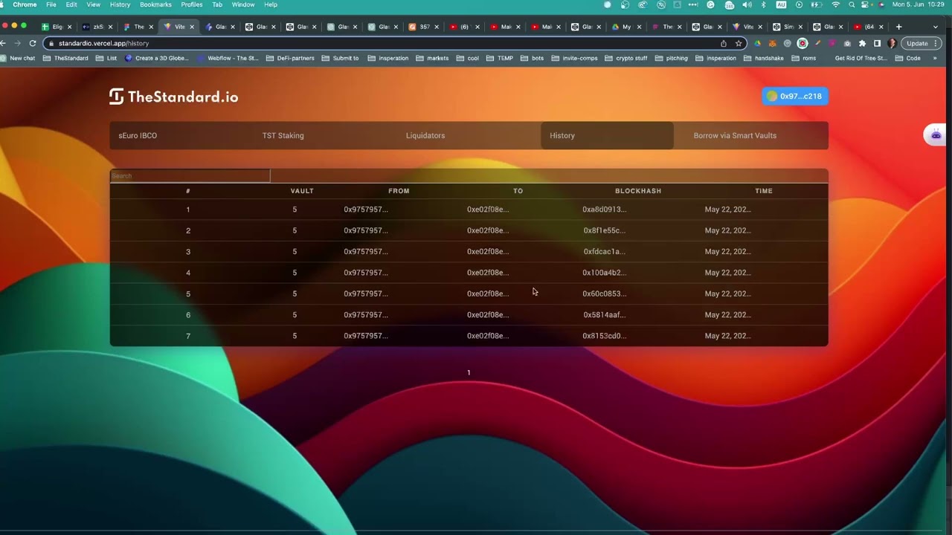This screenshot has width=952, height=535.
Task: Open Chrome profile avatar
Action: tap(892, 43)
